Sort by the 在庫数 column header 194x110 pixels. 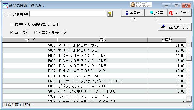tap(167, 40)
